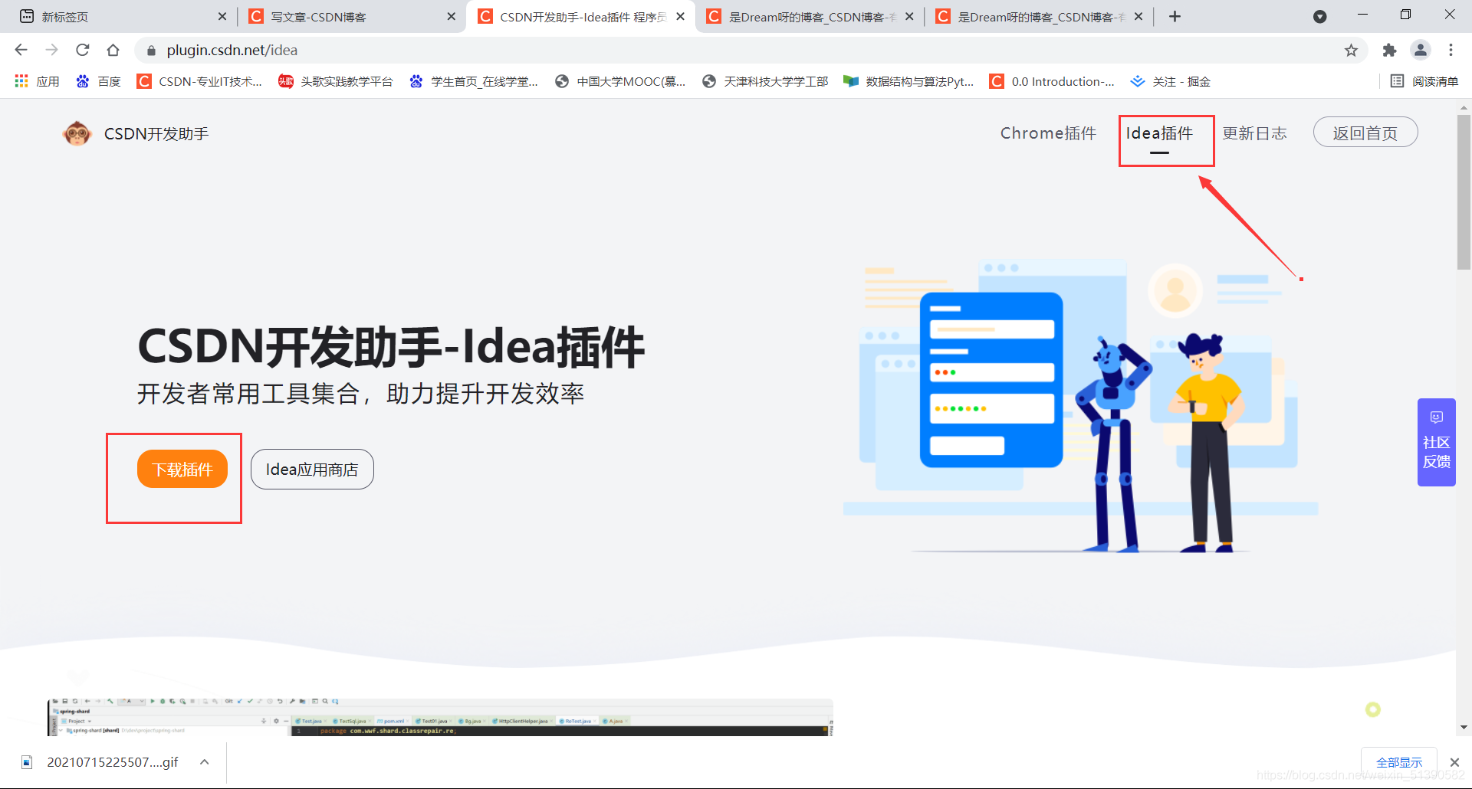Screen dimensions: 1472x789
Task: Close the 新标签页 tab
Action: 222,16
